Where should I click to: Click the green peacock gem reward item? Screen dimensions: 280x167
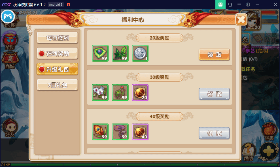100,53
